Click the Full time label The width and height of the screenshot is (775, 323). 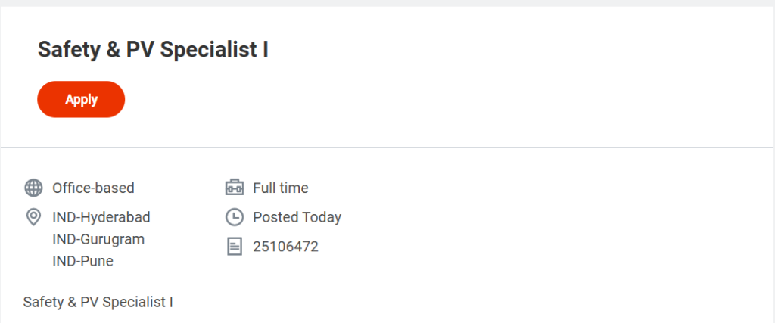[x=281, y=188]
